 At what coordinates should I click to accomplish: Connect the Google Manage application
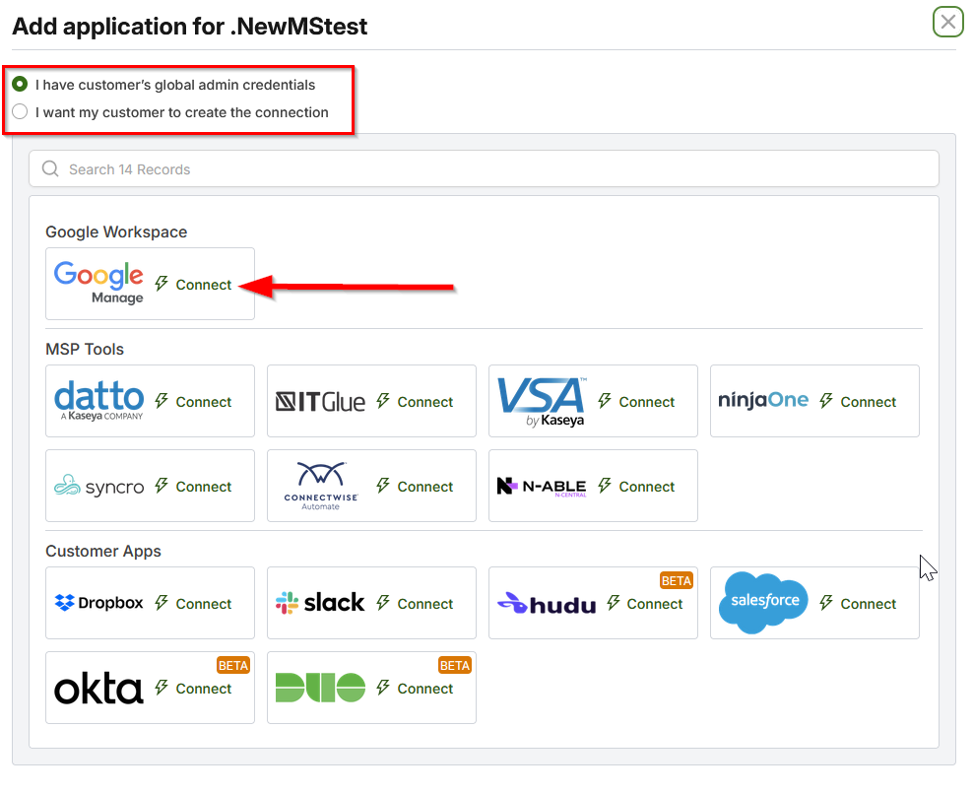tap(193, 285)
